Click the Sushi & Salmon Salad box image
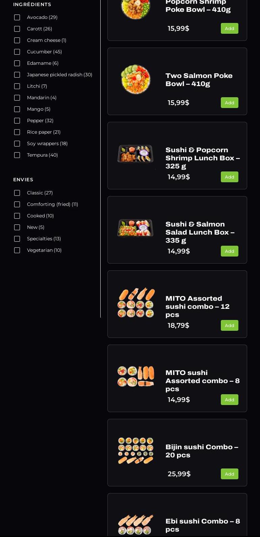The height and width of the screenshot is (537, 260). (x=135, y=228)
